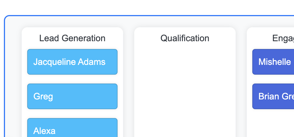This screenshot has width=294, height=137.
Task: Click the gap between Greg and Alexa cards
Action: pyautogui.click(x=72, y=114)
